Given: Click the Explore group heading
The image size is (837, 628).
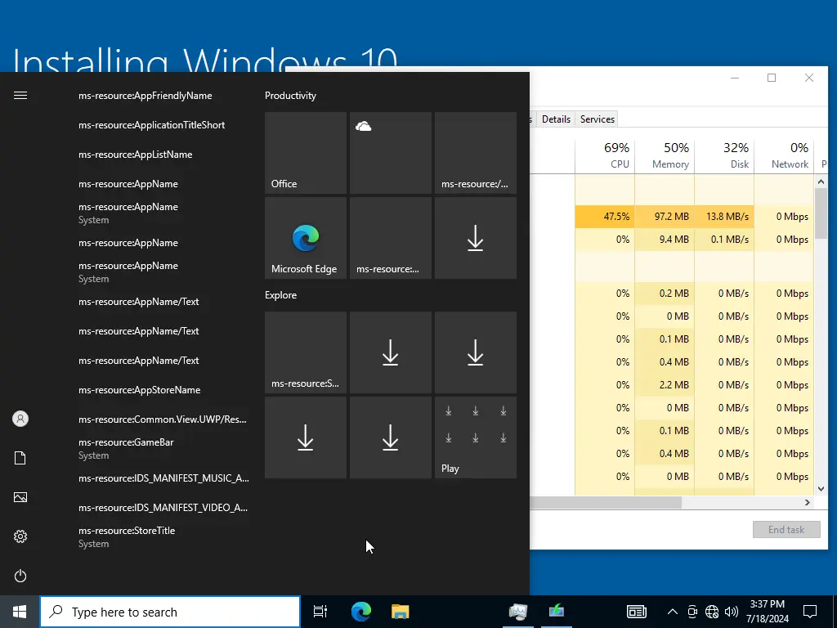Looking at the screenshot, I should (281, 295).
